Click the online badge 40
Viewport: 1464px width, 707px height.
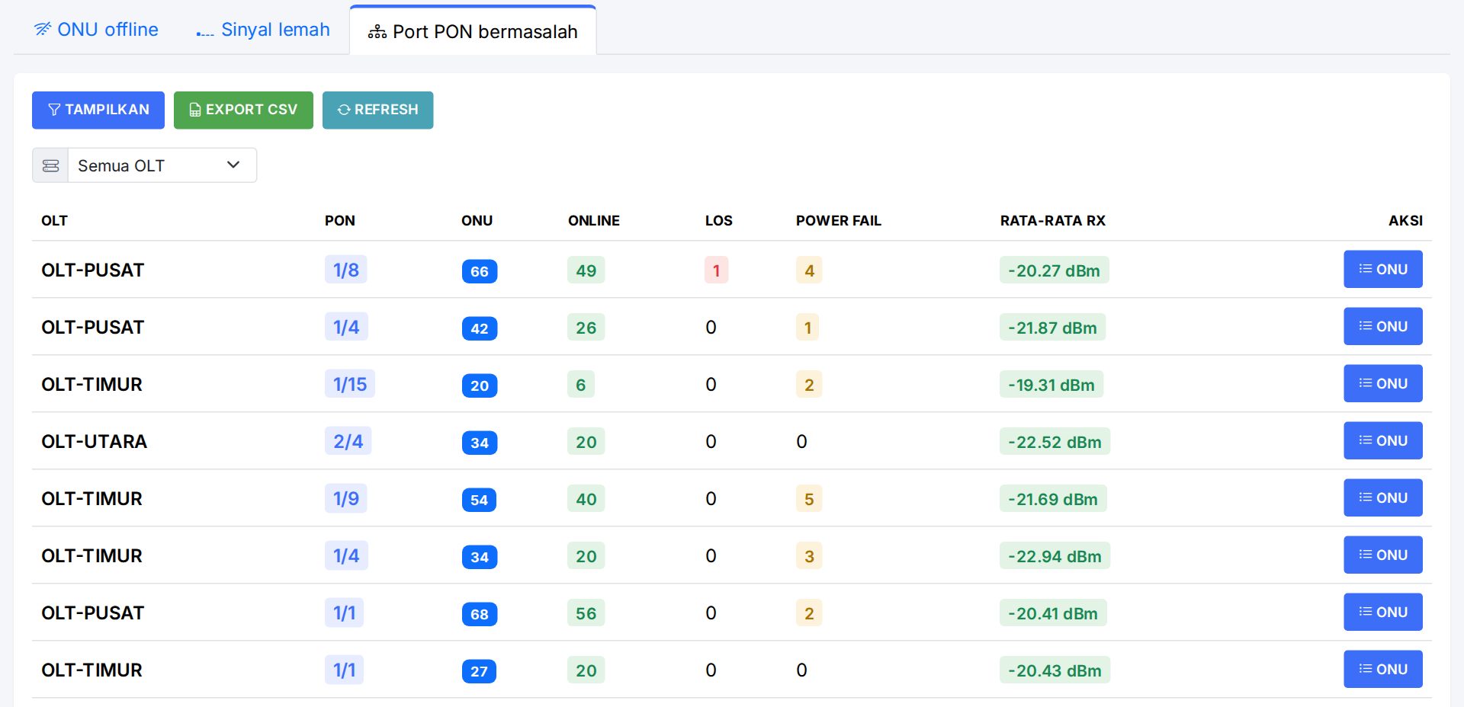[586, 499]
